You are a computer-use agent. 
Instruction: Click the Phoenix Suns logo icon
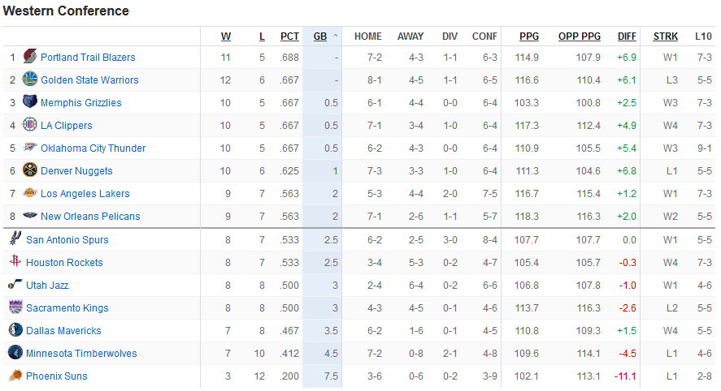coord(15,376)
